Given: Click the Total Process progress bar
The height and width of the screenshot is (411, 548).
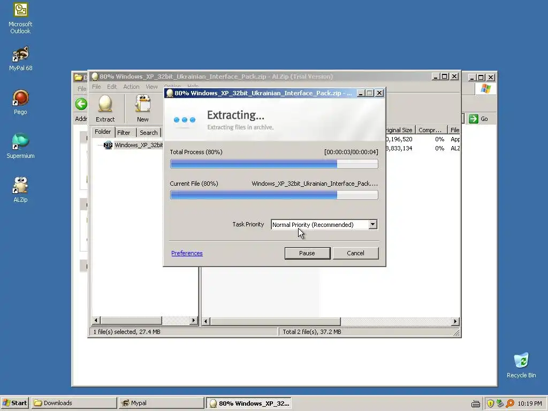Looking at the screenshot, I should [x=274, y=164].
